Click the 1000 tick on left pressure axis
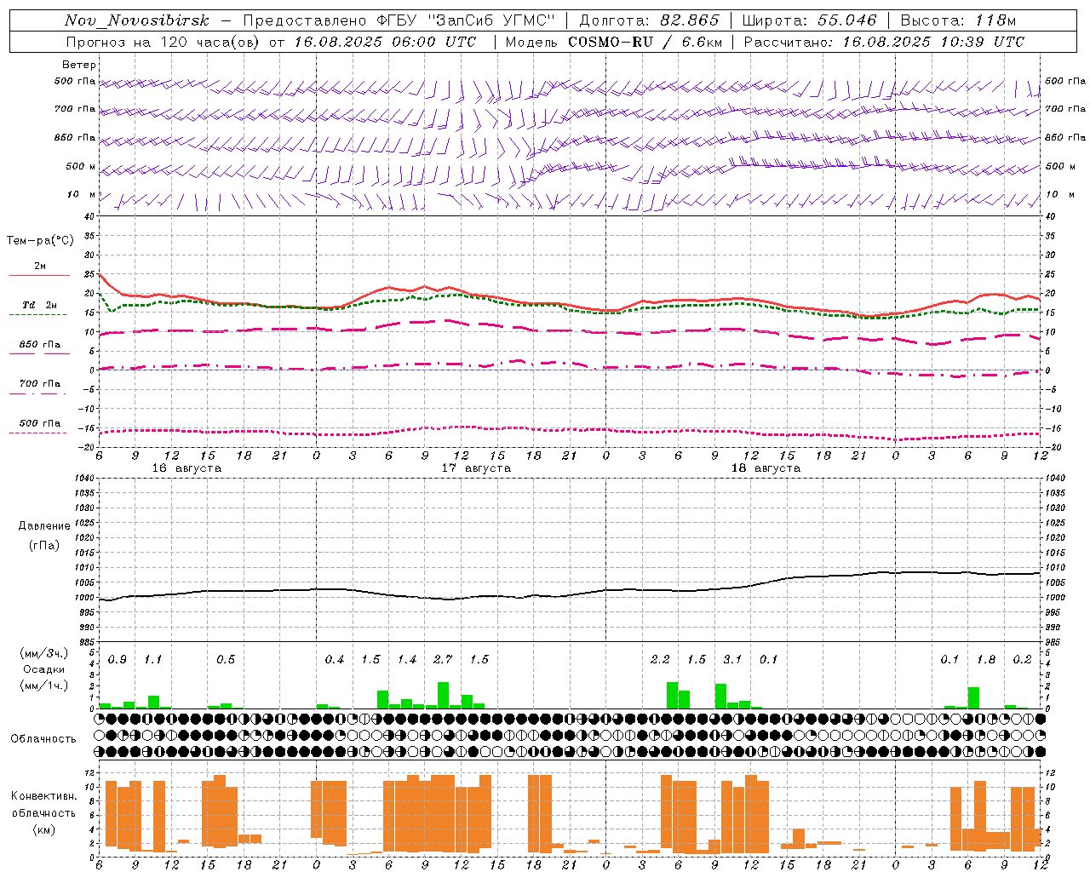 (84, 598)
